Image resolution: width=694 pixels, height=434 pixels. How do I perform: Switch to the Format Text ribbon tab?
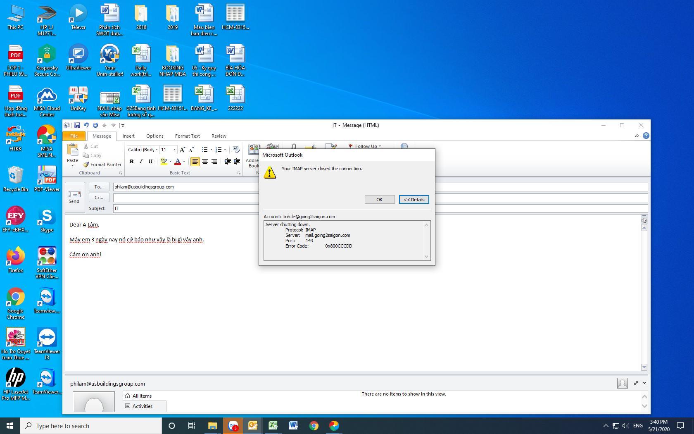pos(188,136)
